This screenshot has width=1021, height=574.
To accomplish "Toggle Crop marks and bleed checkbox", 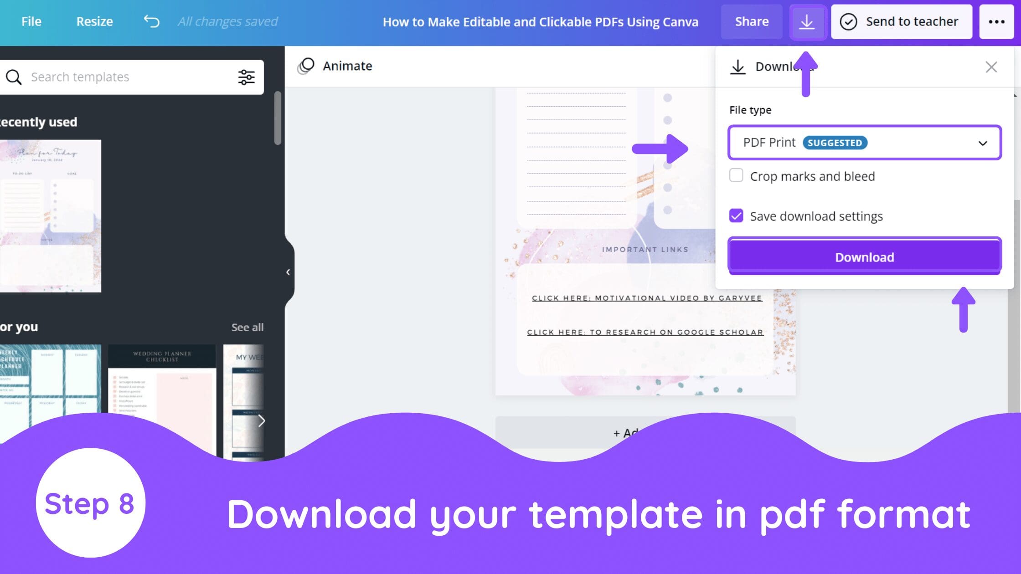I will (736, 175).
